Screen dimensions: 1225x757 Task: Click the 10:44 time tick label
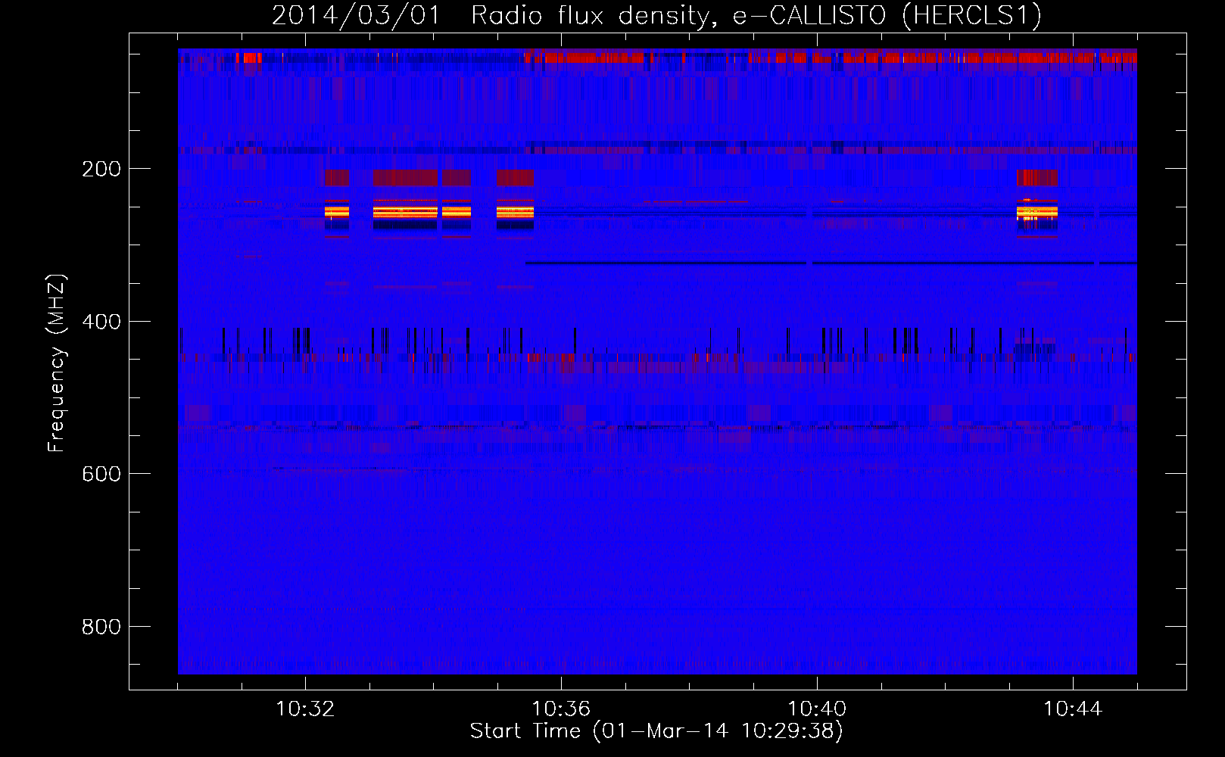[x=1073, y=709]
